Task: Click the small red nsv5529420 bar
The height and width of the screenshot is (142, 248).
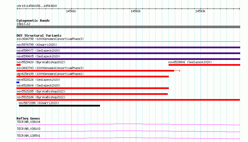Action: [x=18, y=65]
